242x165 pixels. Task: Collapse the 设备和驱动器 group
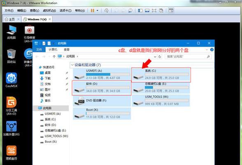click(x=72, y=65)
